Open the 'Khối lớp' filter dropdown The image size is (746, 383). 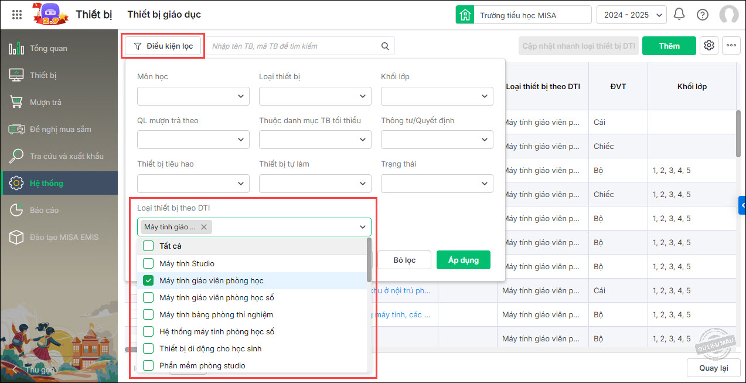point(437,96)
